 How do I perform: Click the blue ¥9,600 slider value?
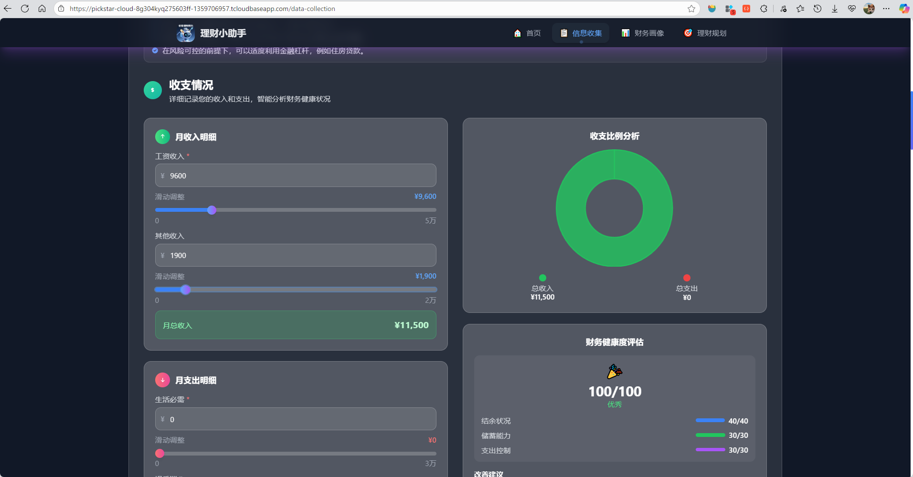click(x=425, y=197)
